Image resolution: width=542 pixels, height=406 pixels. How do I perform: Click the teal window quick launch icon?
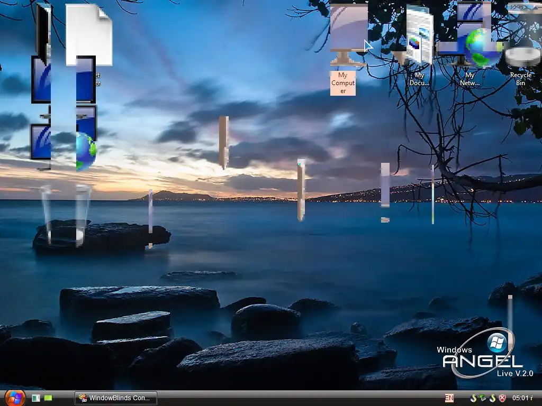coord(36,398)
